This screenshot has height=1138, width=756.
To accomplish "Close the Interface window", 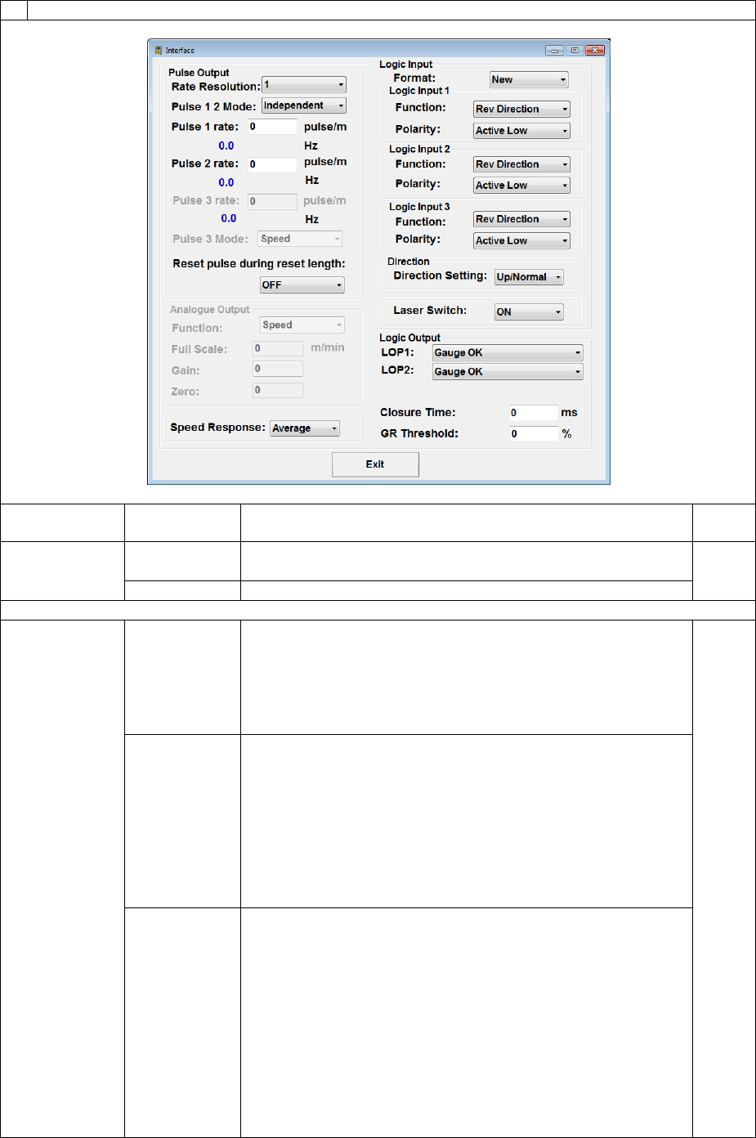I will [595, 51].
